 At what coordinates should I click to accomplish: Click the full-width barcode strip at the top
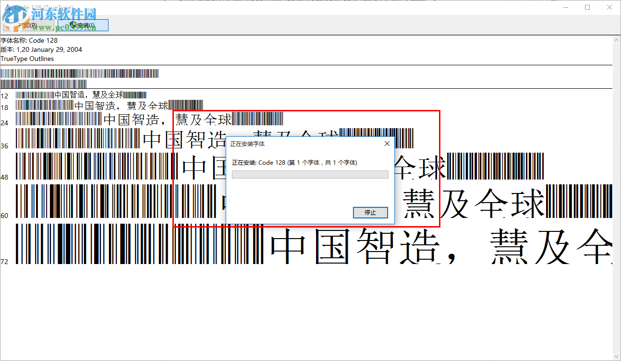pyautogui.click(x=81, y=73)
